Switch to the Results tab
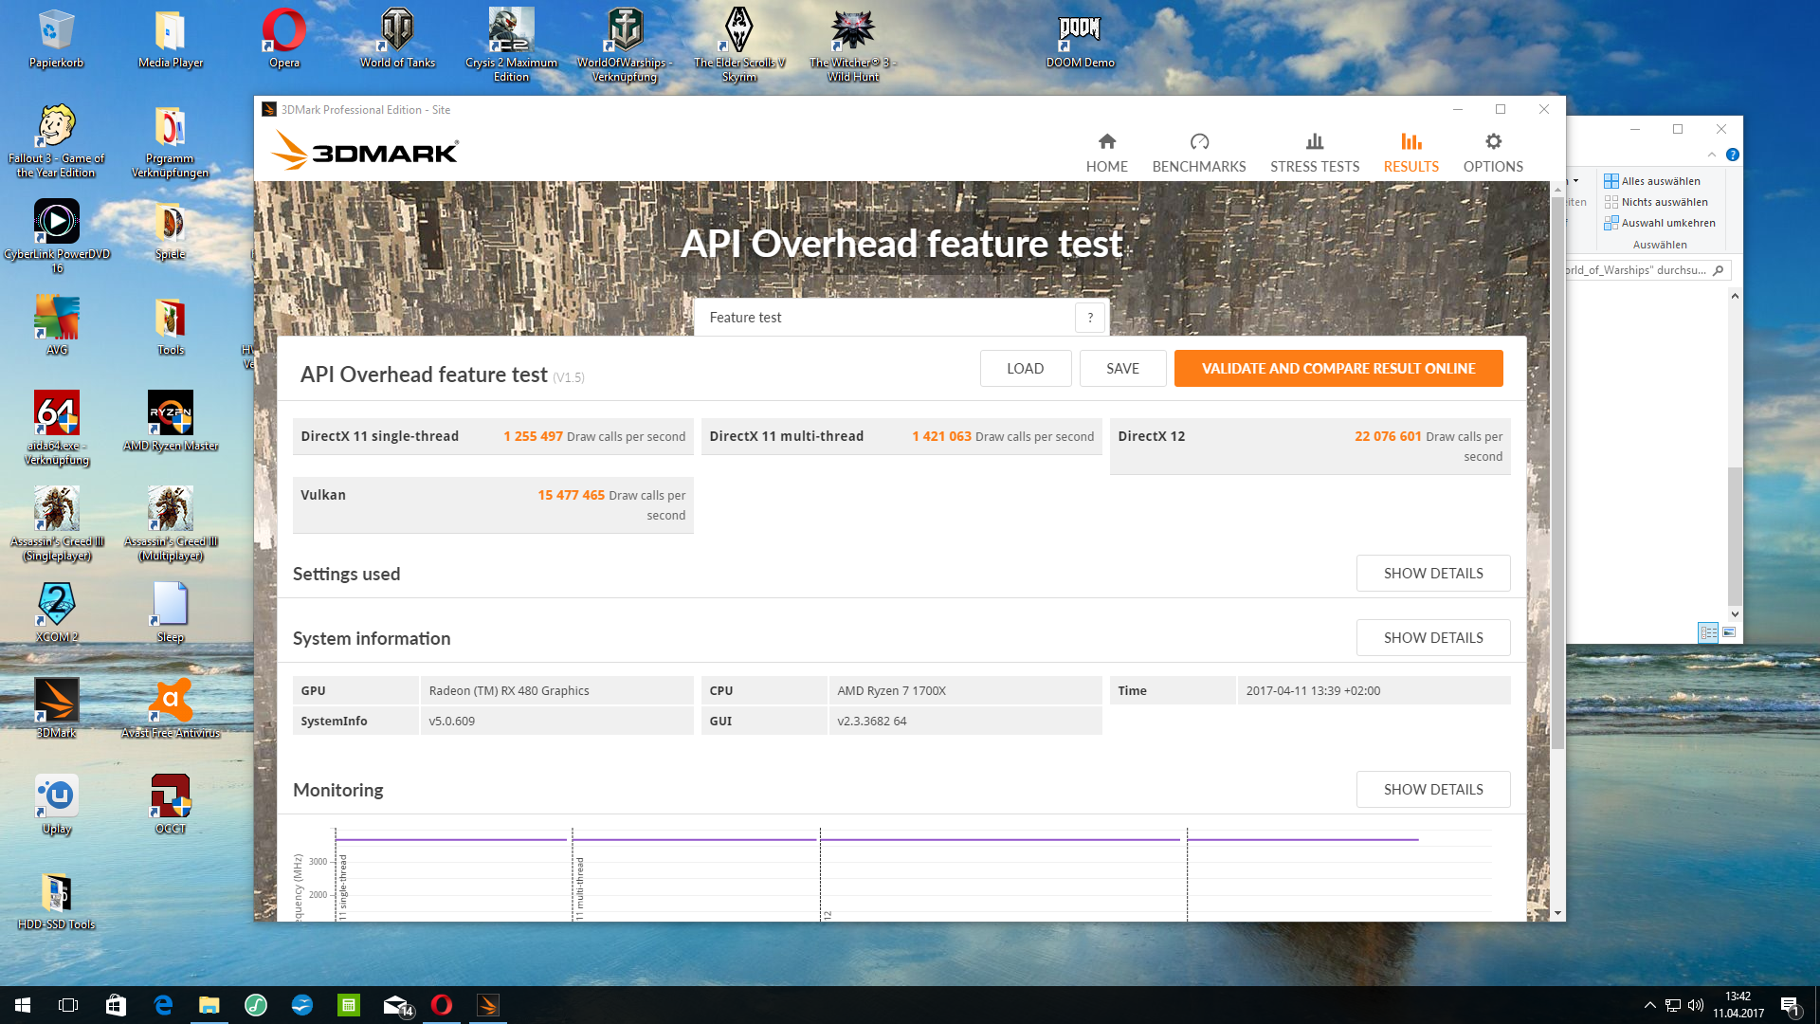The height and width of the screenshot is (1024, 1820). click(x=1410, y=153)
